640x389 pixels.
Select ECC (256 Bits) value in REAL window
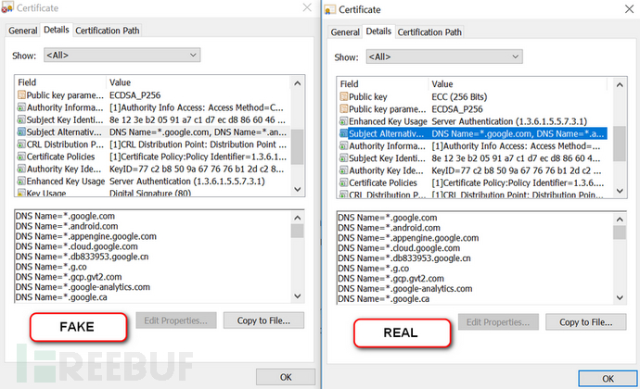pos(459,97)
